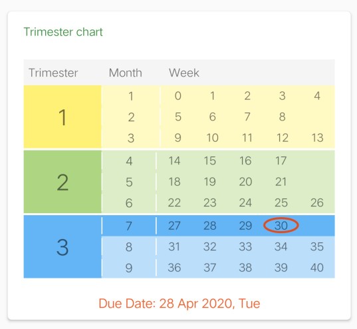Open the Trimester chart heading
Viewport: 357px width, 329px height.
63,32
